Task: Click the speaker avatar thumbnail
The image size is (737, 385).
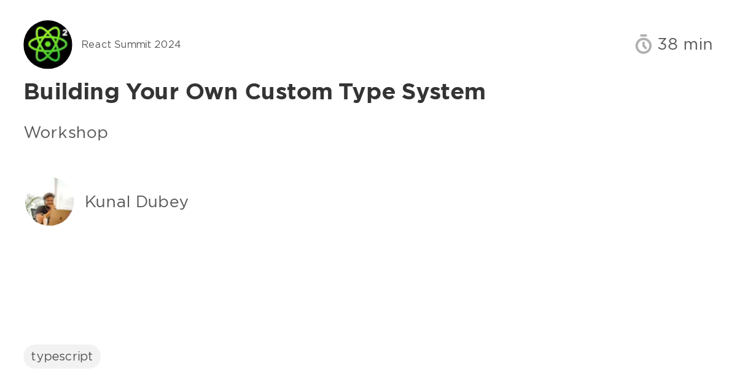Action: tap(49, 202)
